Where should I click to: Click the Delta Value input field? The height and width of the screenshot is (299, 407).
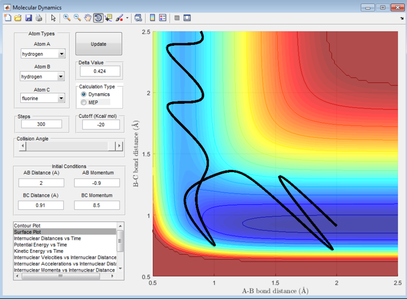[99, 71]
